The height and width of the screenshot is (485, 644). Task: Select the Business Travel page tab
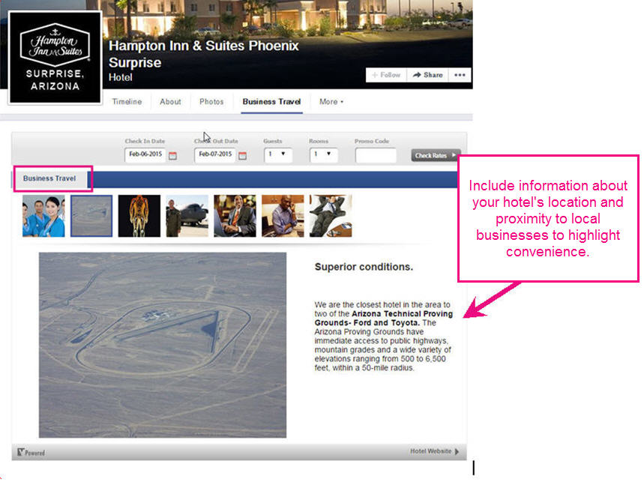[271, 102]
